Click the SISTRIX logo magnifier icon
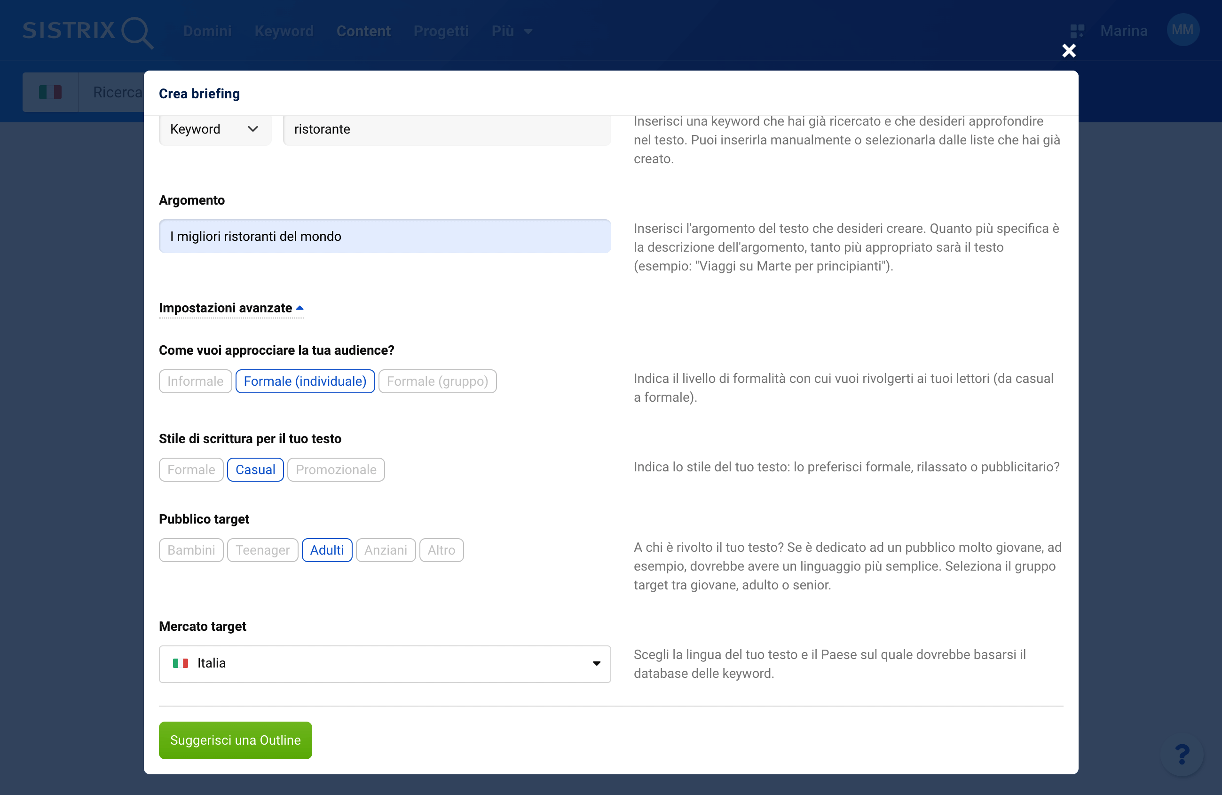 [138, 33]
